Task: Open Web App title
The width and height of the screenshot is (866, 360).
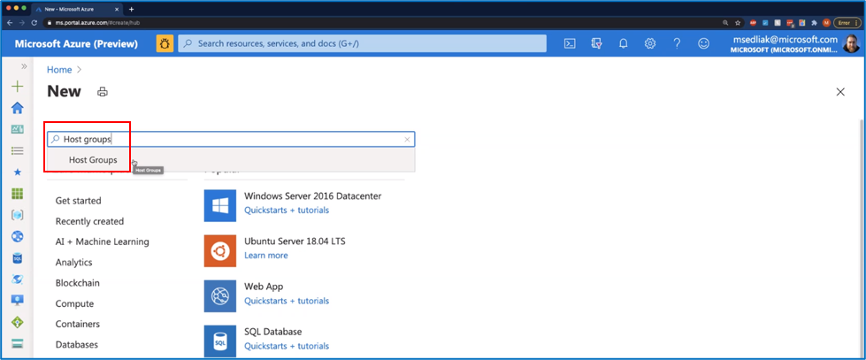Action: tap(264, 287)
